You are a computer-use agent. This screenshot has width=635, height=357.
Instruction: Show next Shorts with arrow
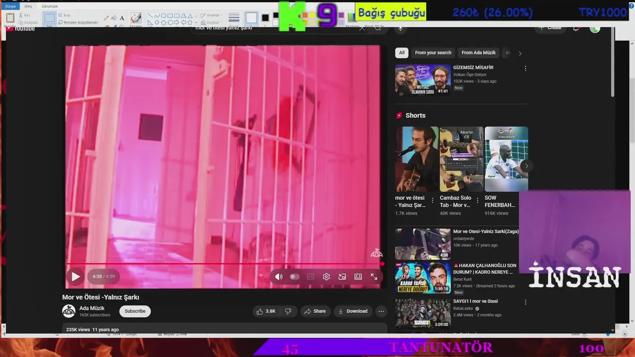pyautogui.click(x=526, y=166)
